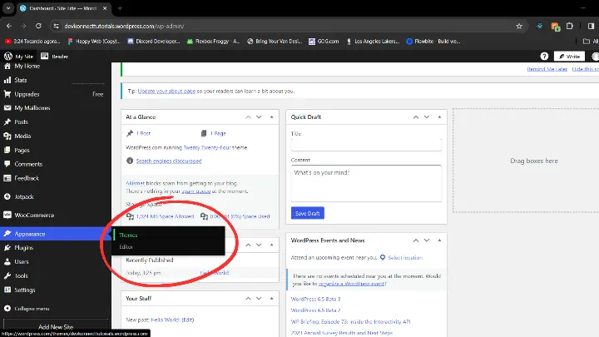The width and height of the screenshot is (599, 337).
Task: Open a new browser tab
Action: (120, 8)
